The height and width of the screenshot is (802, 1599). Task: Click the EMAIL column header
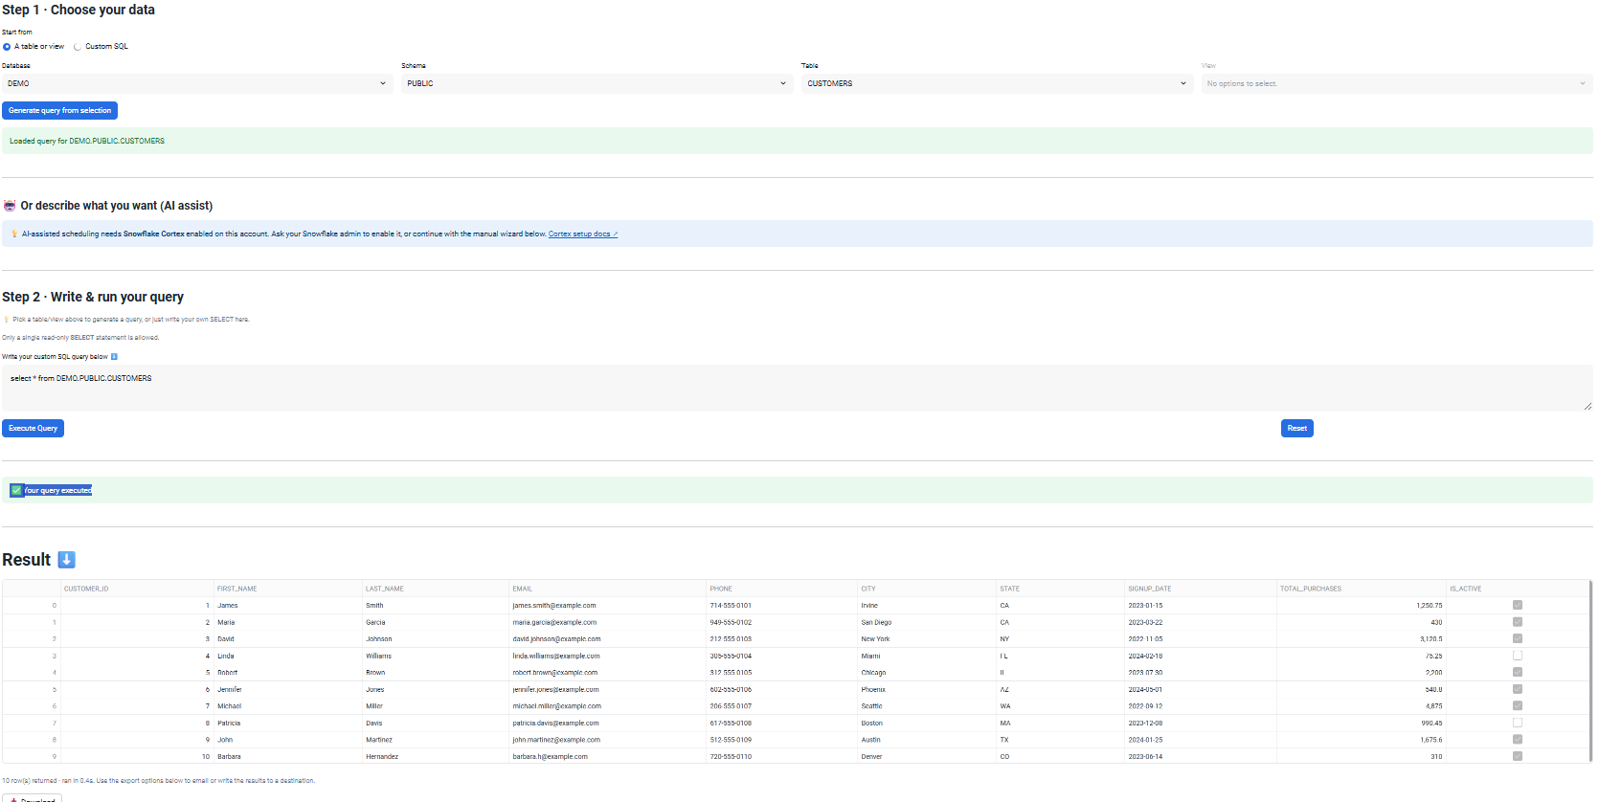(608, 589)
